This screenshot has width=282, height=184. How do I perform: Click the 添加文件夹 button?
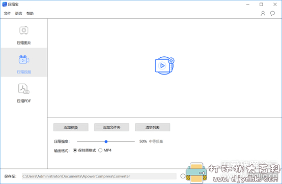click(x=111, y=127)
